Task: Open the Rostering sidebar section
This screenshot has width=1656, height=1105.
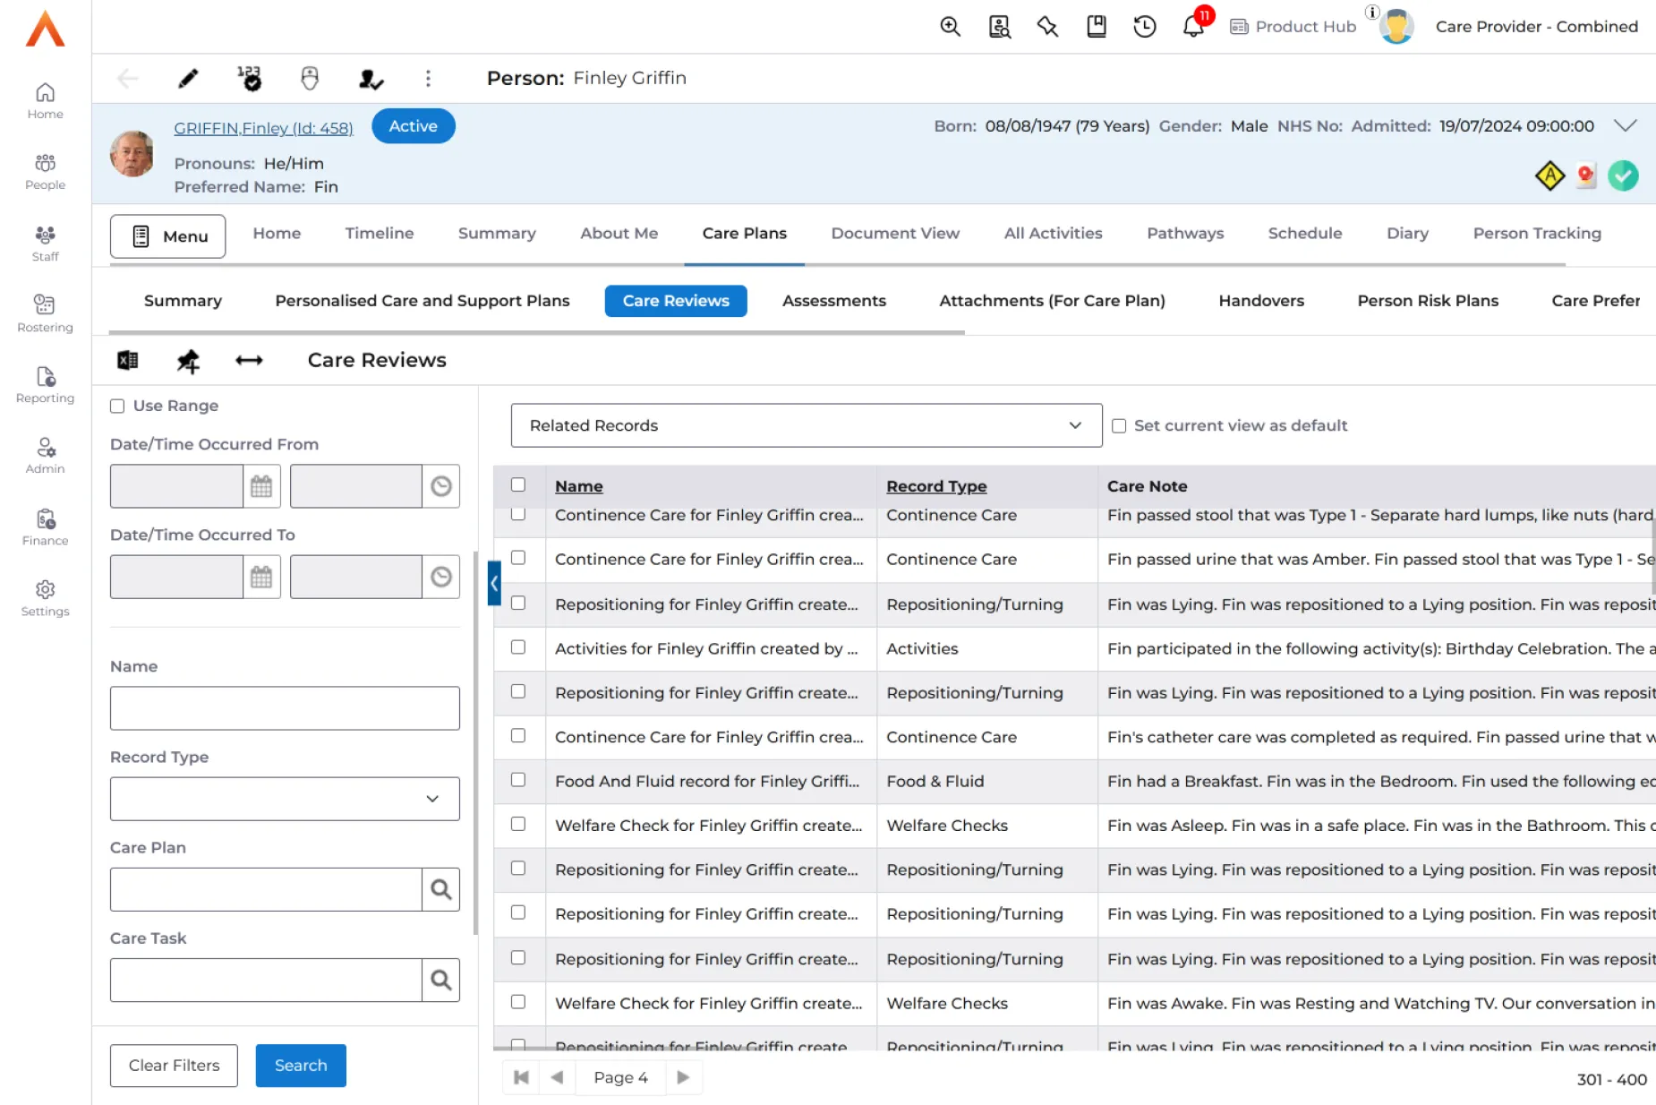Action: (x=45, y=313)
